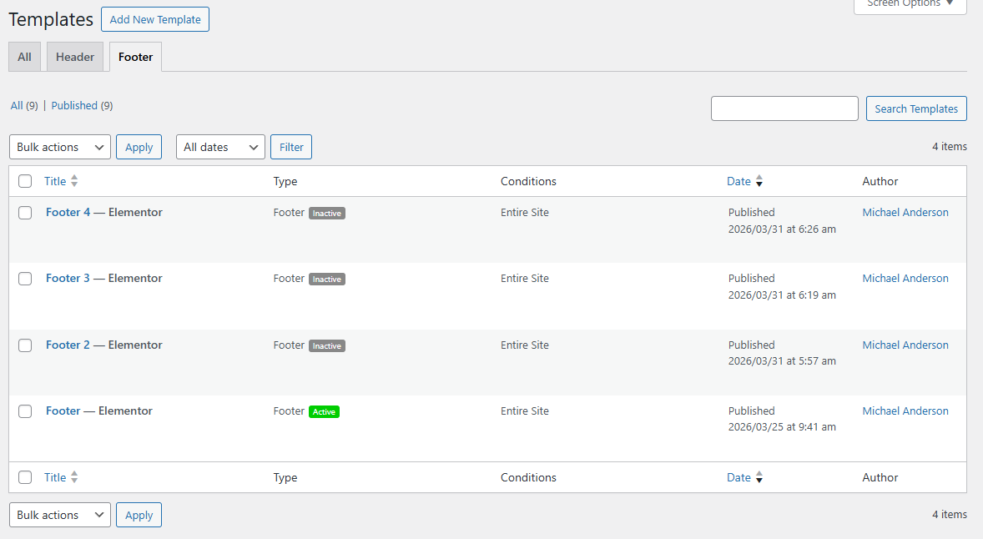Open the All dates dropdown
Screen dimensions: 983x539
(x=219, y=146)
